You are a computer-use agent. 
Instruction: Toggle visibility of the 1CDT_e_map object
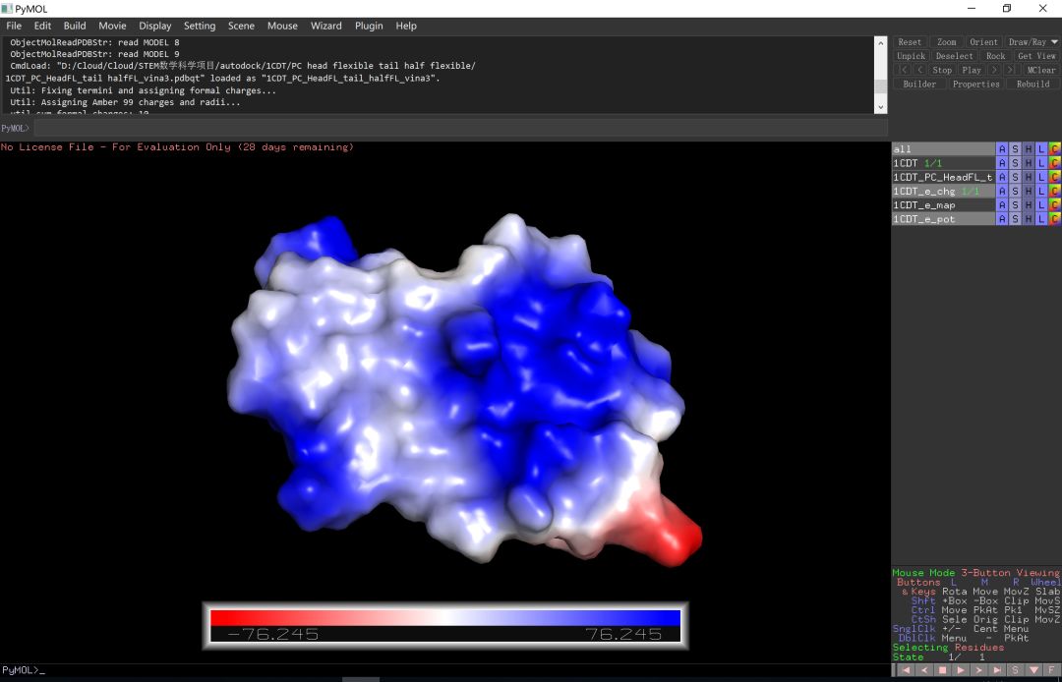943,205
